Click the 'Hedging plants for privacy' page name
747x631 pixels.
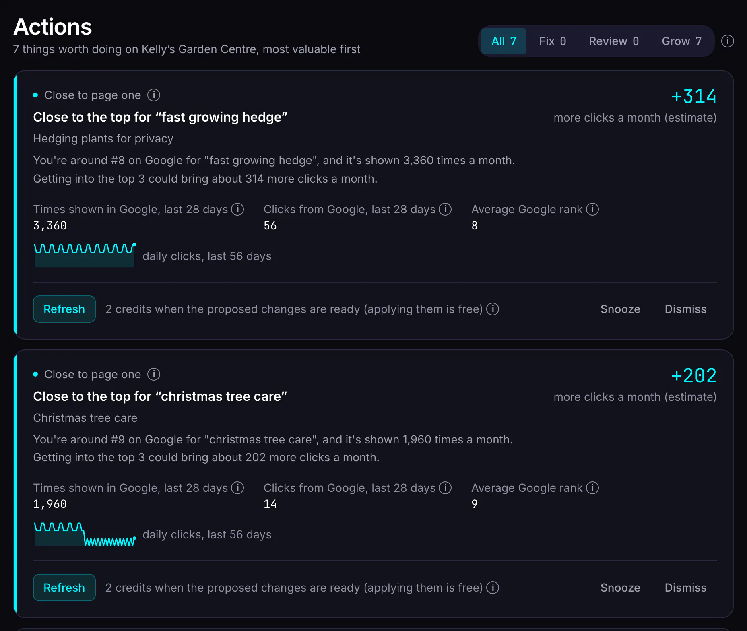click(x=103, y=139)
